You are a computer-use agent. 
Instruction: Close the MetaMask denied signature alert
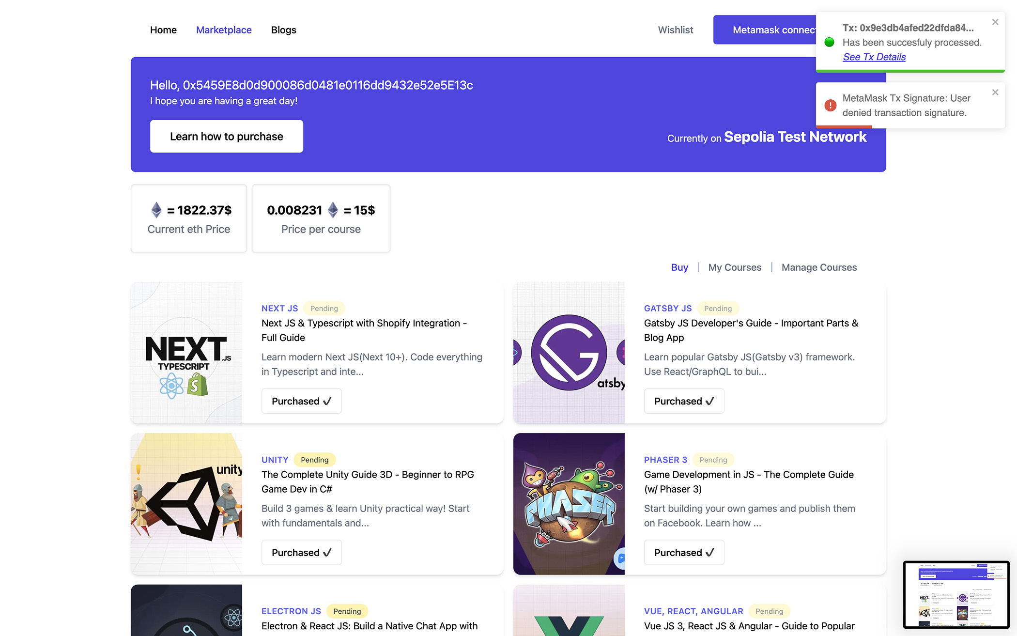tap(995, 93)
